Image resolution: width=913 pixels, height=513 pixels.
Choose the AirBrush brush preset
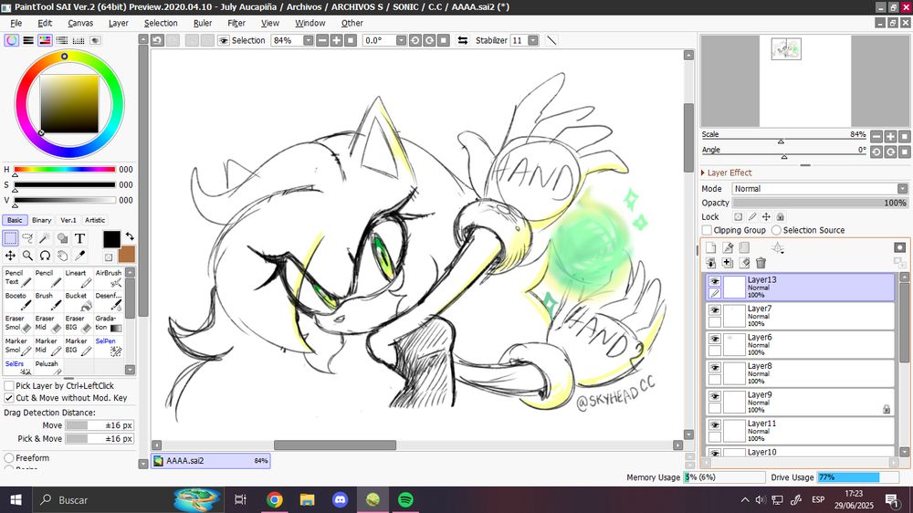click(x=109, y=278)
